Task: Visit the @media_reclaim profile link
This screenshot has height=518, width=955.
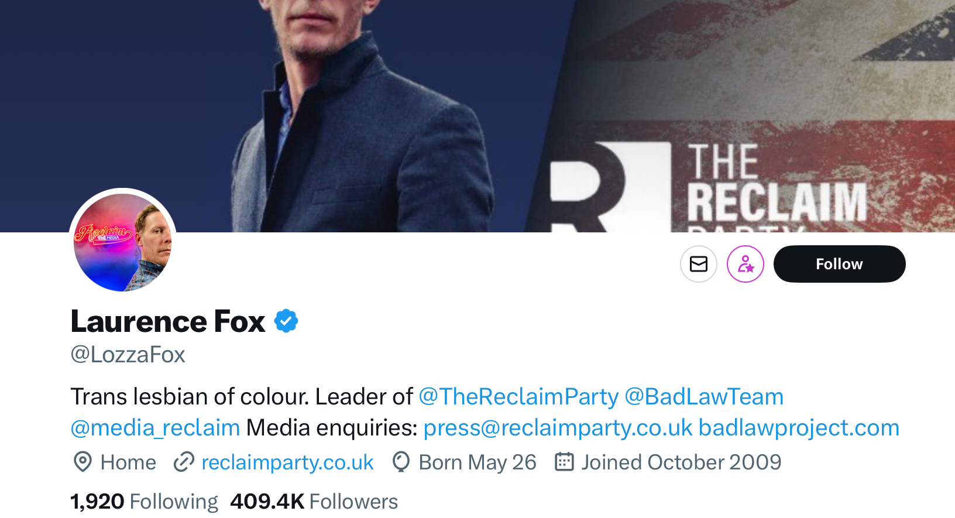Action: click(155, 428)
